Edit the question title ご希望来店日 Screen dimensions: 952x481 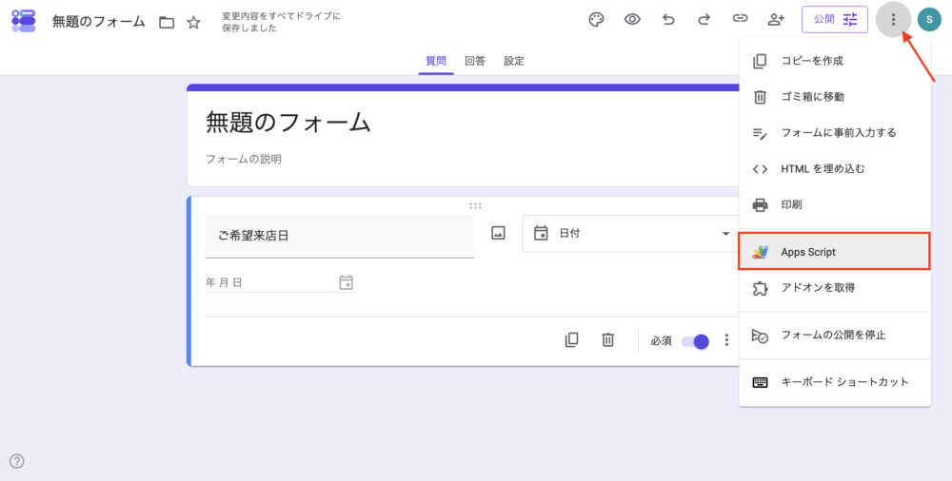tap(340, 236)
